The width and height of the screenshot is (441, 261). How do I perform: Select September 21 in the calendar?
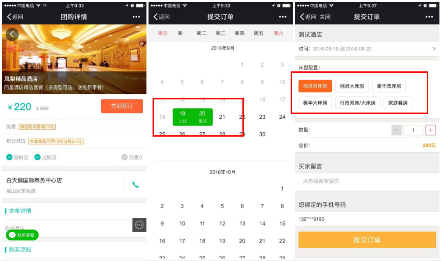click(x=222, y=117)
